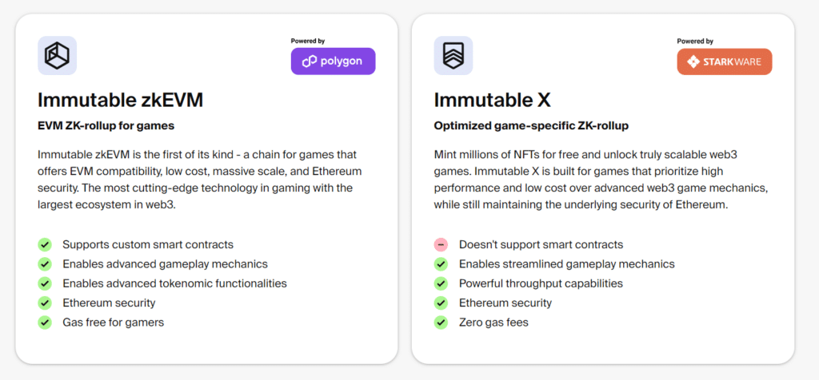This screenshot has height=380, width=819.
Task: Click the purple Polygon badge
Action: [333, 61]
